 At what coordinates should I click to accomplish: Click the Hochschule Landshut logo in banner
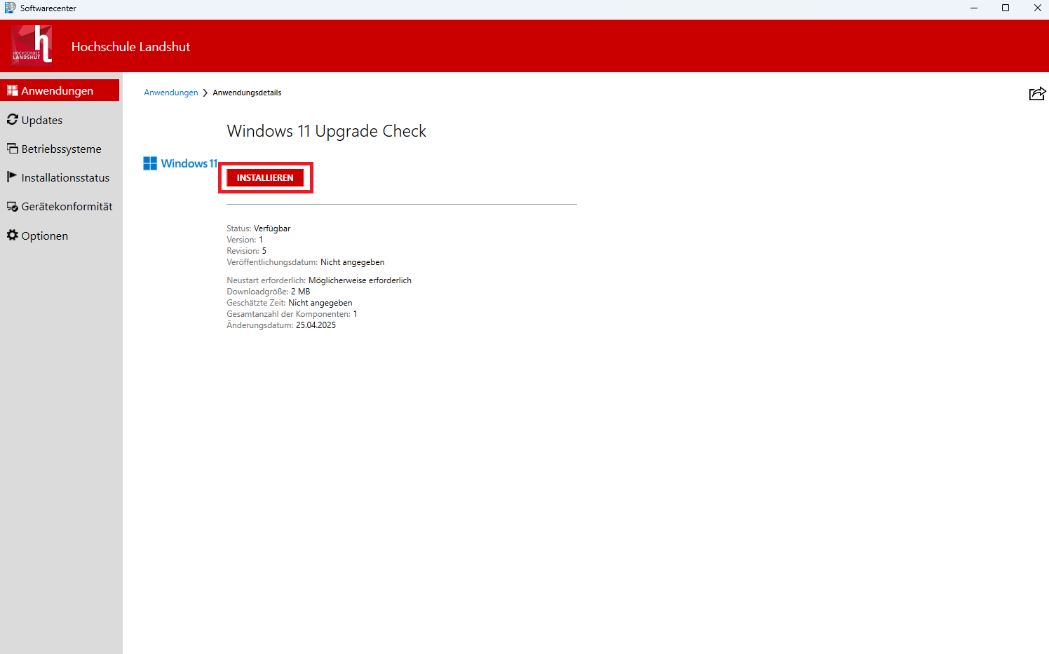click(x=31, y=45)
